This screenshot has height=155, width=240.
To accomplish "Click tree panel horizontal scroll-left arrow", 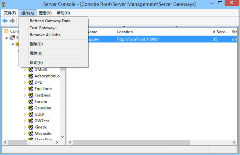I will [5, 142].
